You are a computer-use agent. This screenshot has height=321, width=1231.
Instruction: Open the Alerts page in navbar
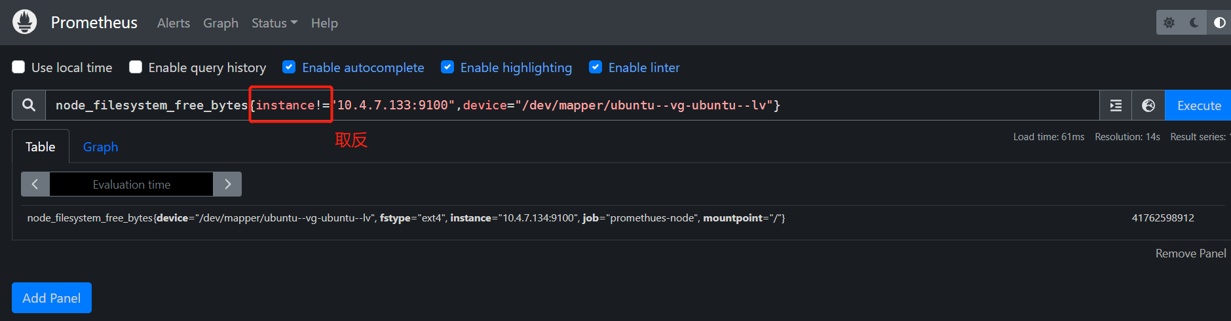(x=174, y=23)
